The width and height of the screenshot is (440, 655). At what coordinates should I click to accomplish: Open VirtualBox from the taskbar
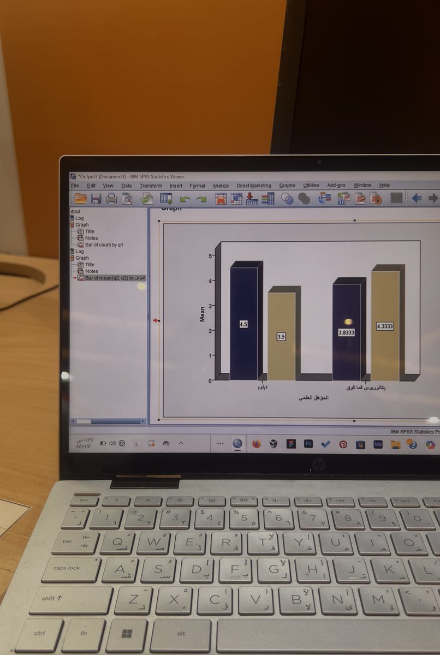point(273,444)
